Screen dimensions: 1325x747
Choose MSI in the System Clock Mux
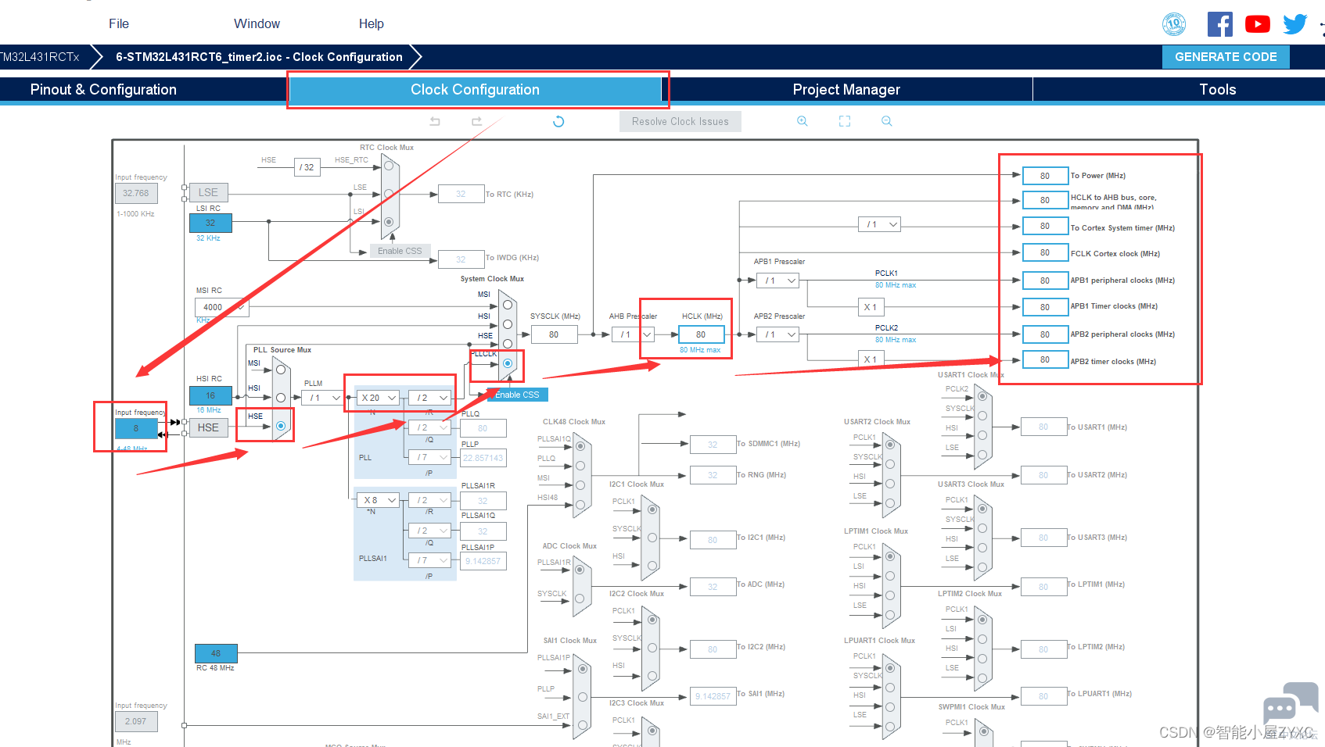(508, 305)
